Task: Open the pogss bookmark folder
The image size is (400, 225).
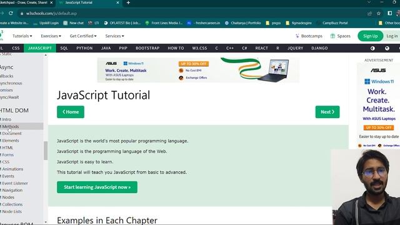Action: [x=273, y=23]
